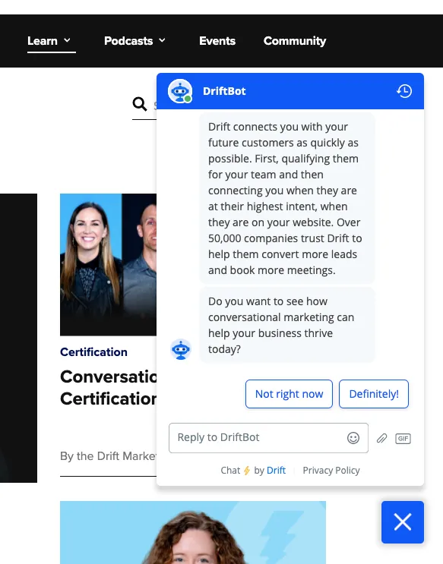This screenshot has width=443, height=564.
Task: Focus the Reply to DriftBot input field
Action: pyautogui.click(x=268, y=438)
